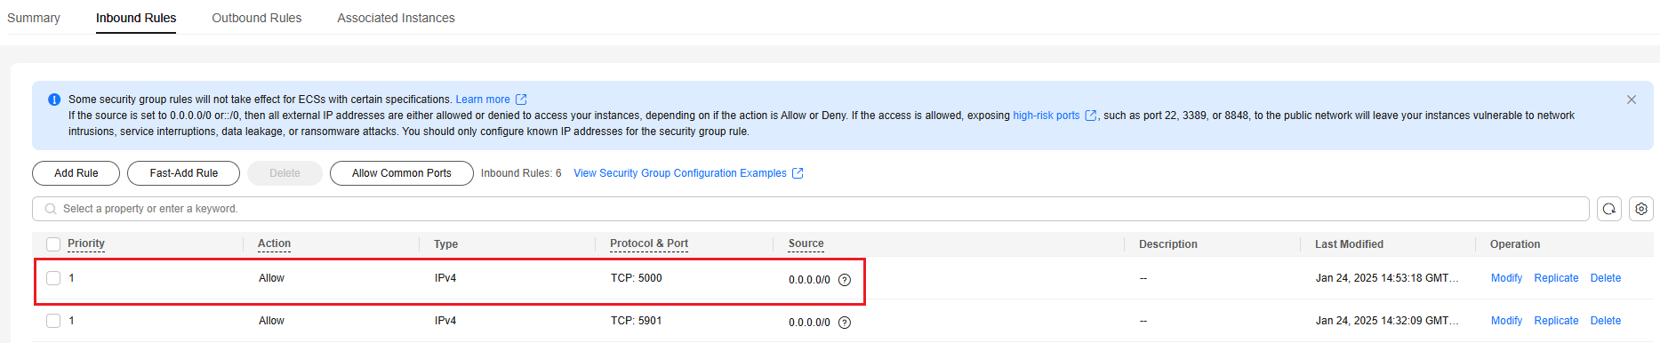Switch to the Outbound Rules tab
The image size is (1660, 343).
[257, 18]
